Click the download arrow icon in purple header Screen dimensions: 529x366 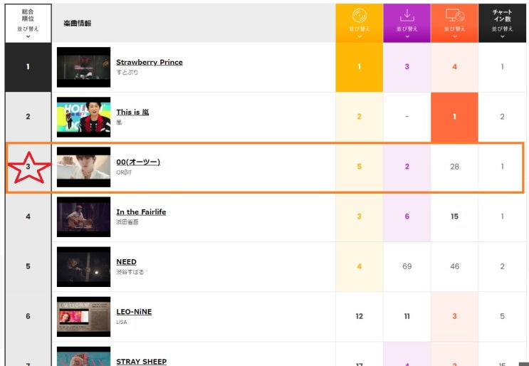click(x=407, y=15)
